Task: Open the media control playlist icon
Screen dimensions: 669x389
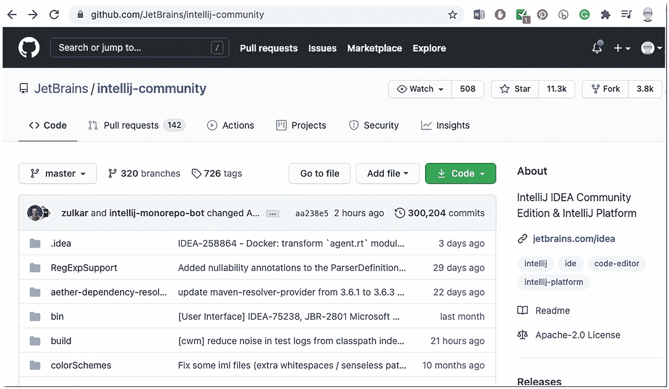Action: [626, 15]
